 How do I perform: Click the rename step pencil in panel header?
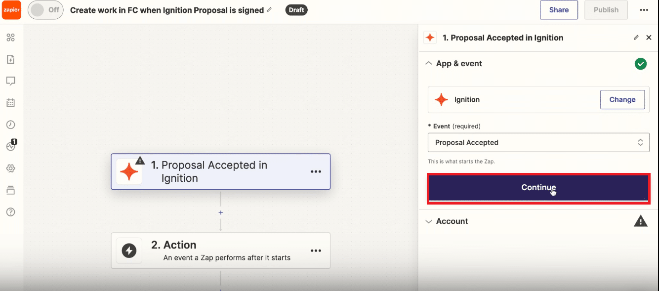(636, 38)
